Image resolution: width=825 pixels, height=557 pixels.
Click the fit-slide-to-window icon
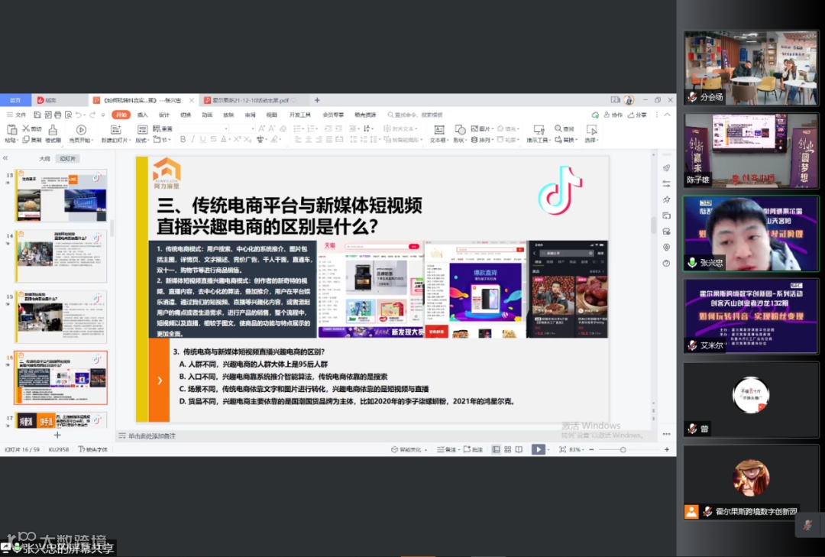pyautogui.click(x=562, y=449)
